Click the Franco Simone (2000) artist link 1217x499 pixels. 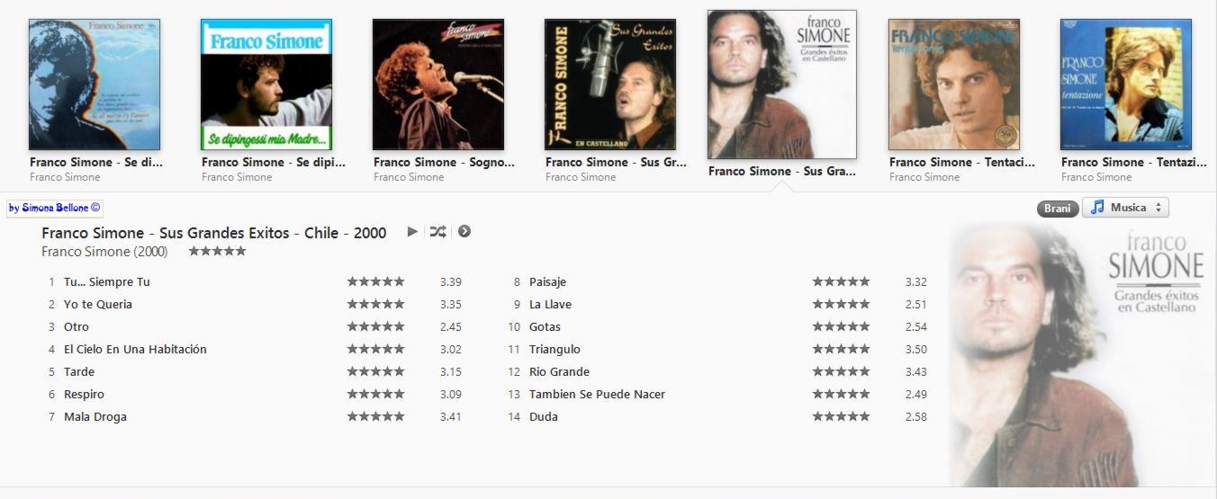click(104, 252)
